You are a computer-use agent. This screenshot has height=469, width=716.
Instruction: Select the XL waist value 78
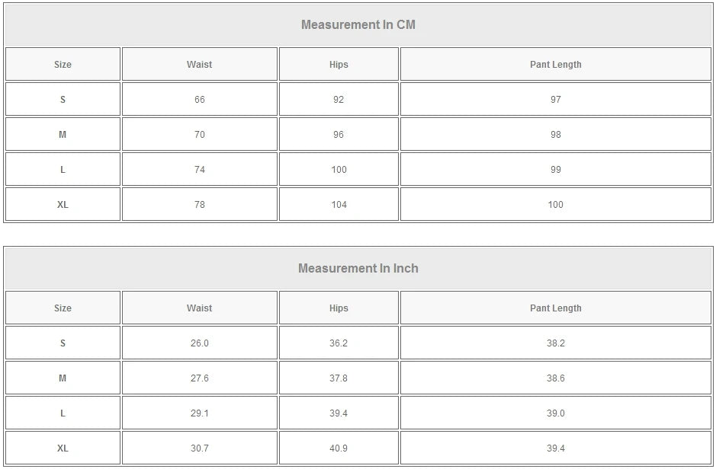199,205
